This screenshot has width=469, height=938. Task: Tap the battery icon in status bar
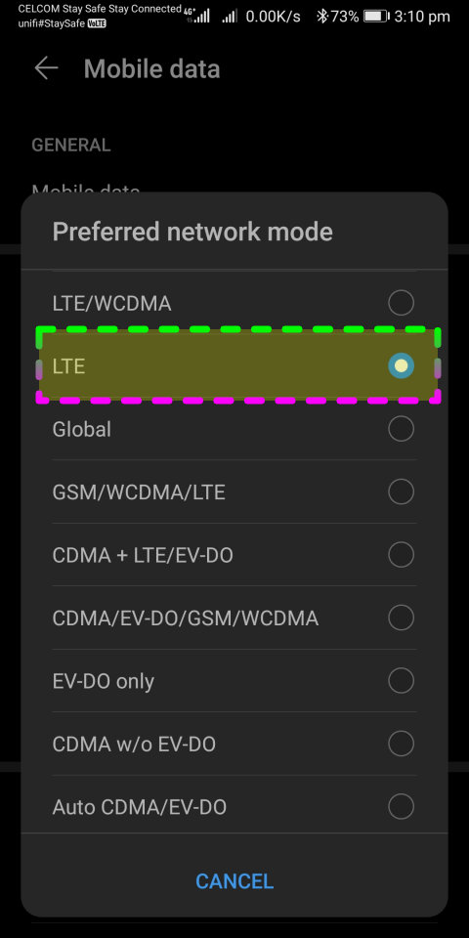[x=375, y=17]
